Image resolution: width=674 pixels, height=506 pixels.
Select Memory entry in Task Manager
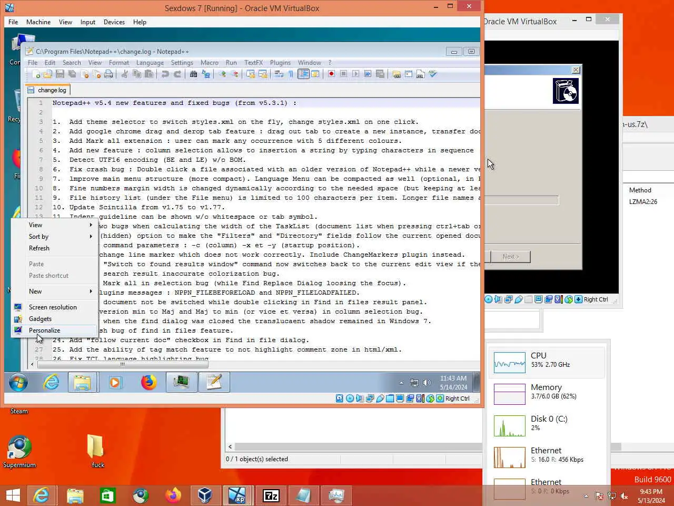pyautogui.click(x=547, y=394)
